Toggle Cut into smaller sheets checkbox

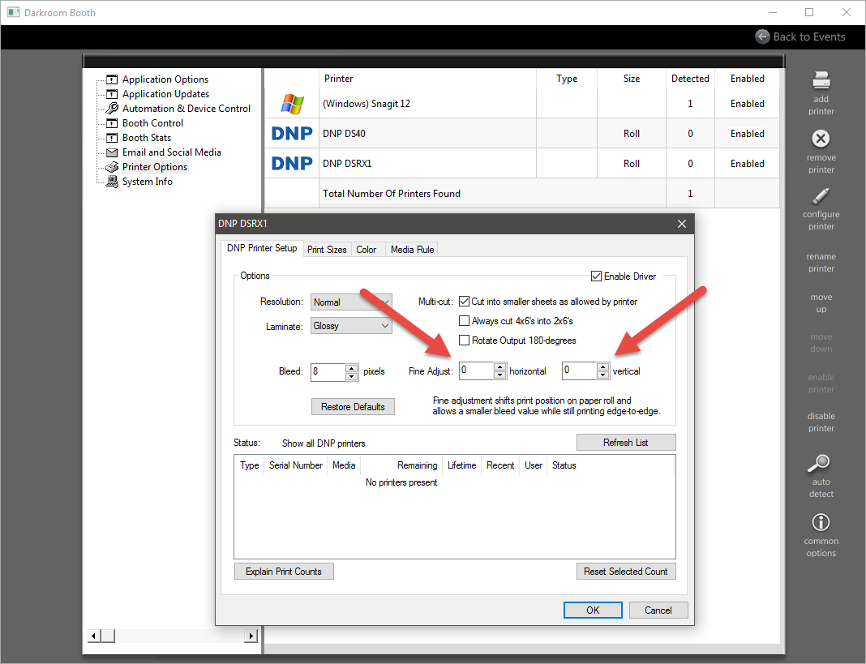[465, 302]
